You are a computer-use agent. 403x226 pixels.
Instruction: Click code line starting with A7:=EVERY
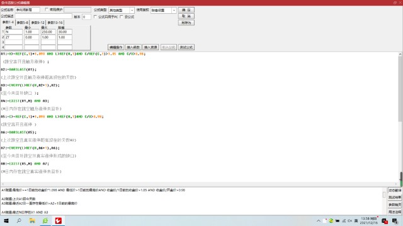pos(30,148)
